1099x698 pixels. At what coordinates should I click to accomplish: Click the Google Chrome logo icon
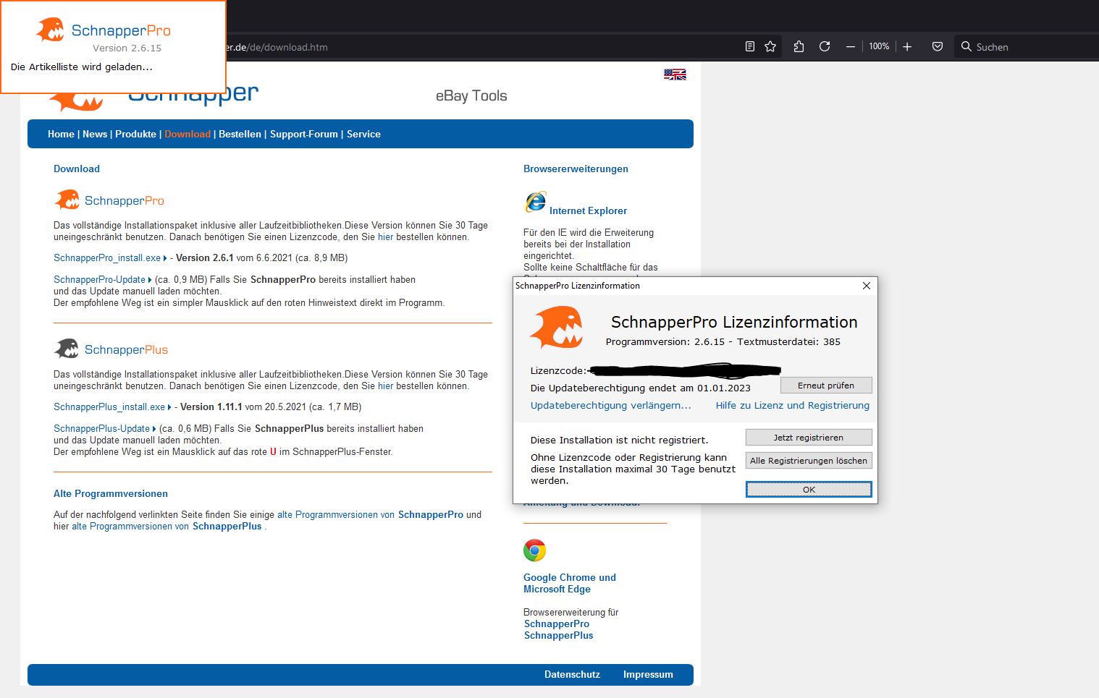coord(534,550)
